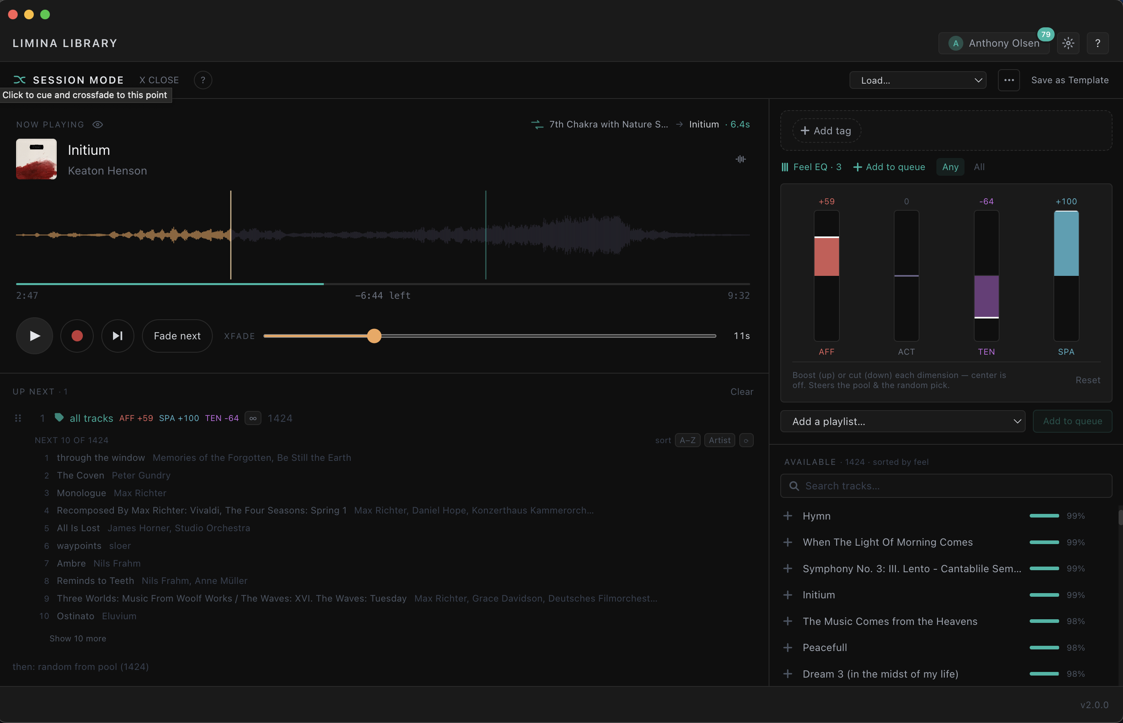Add Dream 3 track with plus icon

coord(788,674)
